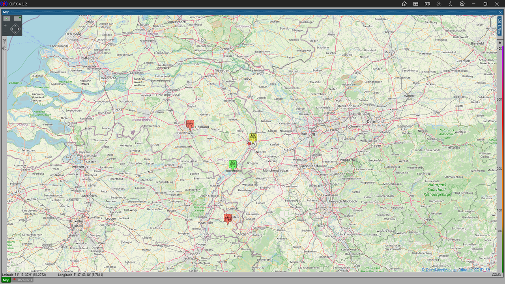Switch to the Map bottom tab
The image size is (505, 284).
coord(6,280)
